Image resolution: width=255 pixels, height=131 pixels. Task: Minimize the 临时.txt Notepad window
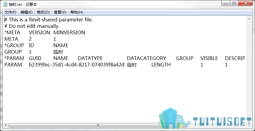(226, 3)
